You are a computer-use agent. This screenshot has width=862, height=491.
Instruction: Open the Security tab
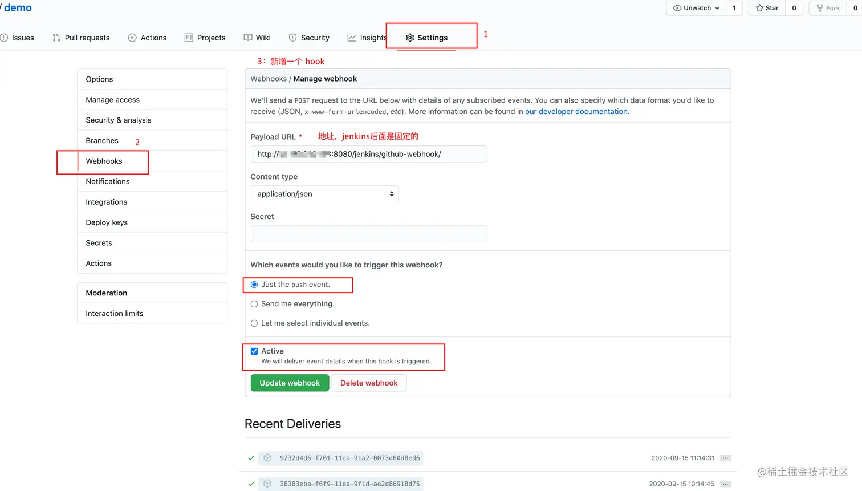(309, 38)
